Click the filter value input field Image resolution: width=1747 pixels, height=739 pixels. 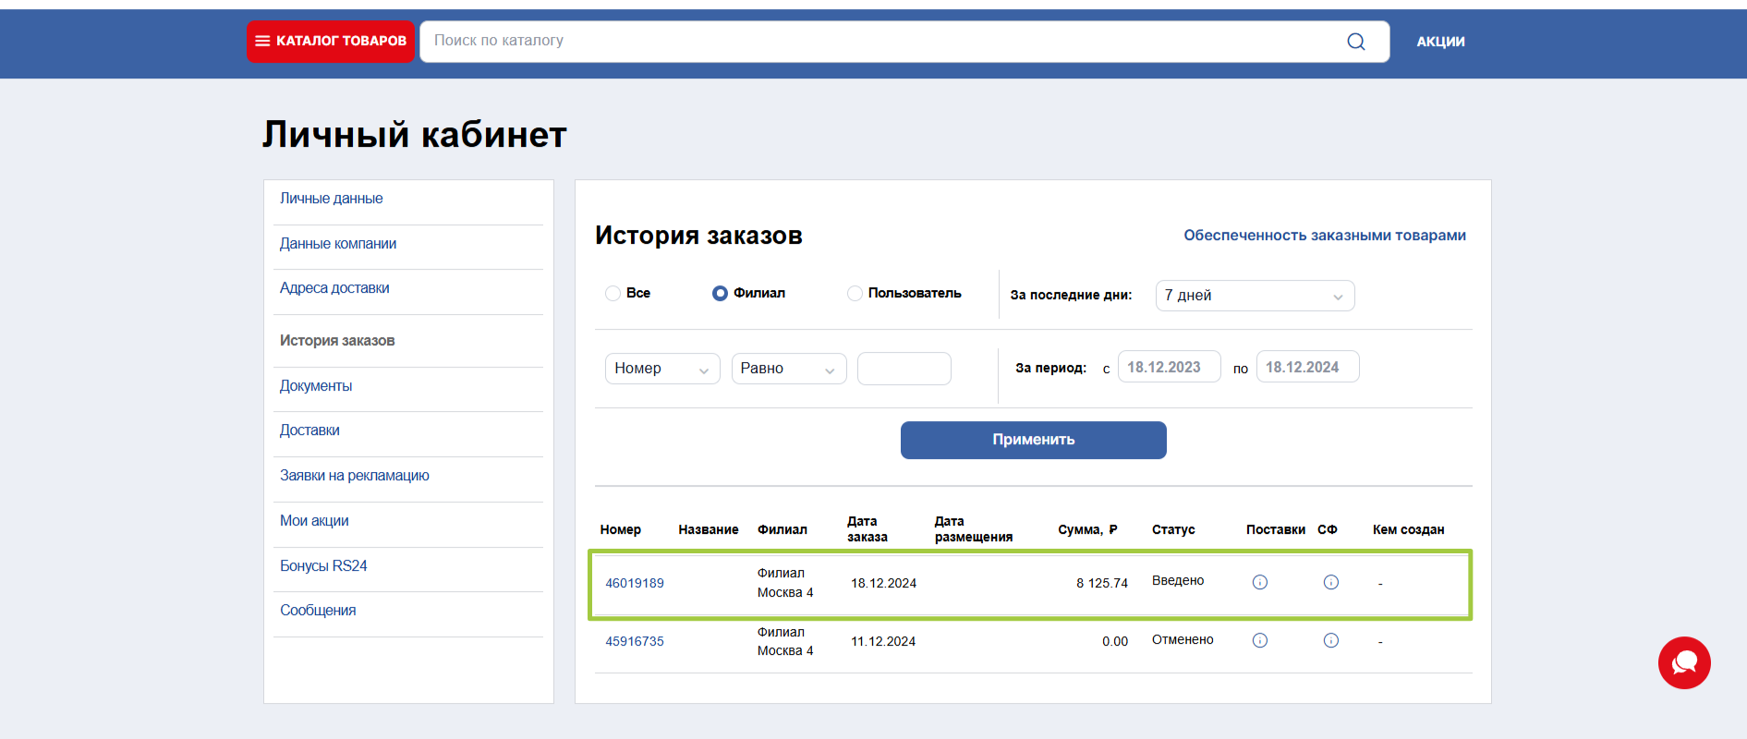coord(904,369)
